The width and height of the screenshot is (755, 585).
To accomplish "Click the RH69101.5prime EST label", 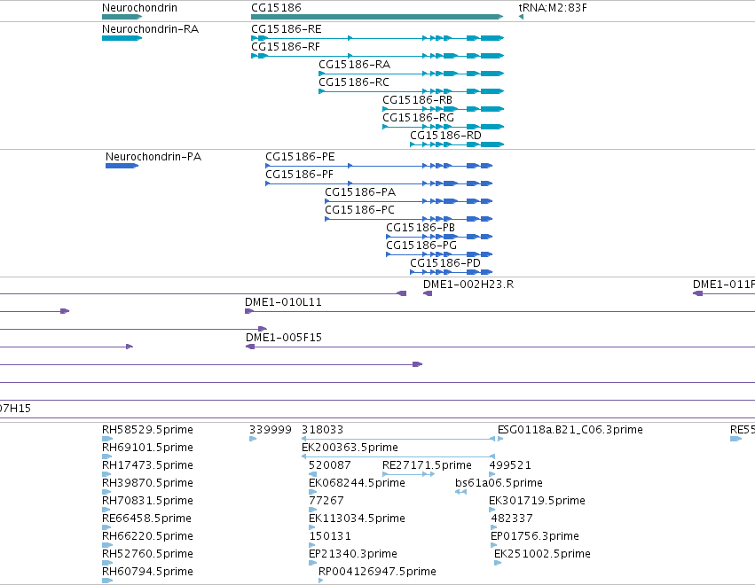I will click(147, 448).
